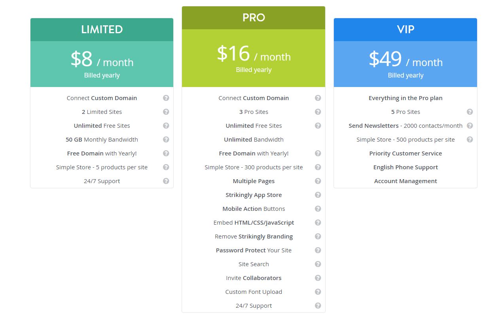Click help icon next to Invite Collaborators
The width and height of the screenshot is (500, 318).
(x=318, y=278)
